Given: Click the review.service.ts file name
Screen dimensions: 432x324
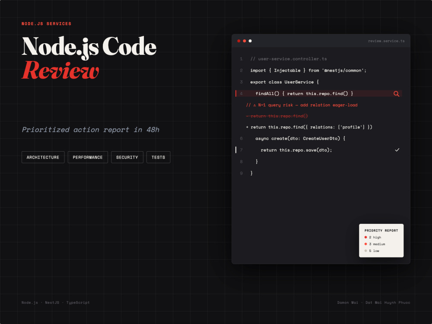Looking at the screenshot, I should pos(386,41).
